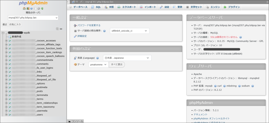The width and height of the screenshot is (269, 123).
Task: Expand the _termmeta table node
Action: pyautogui.click(x=6, y=95)
